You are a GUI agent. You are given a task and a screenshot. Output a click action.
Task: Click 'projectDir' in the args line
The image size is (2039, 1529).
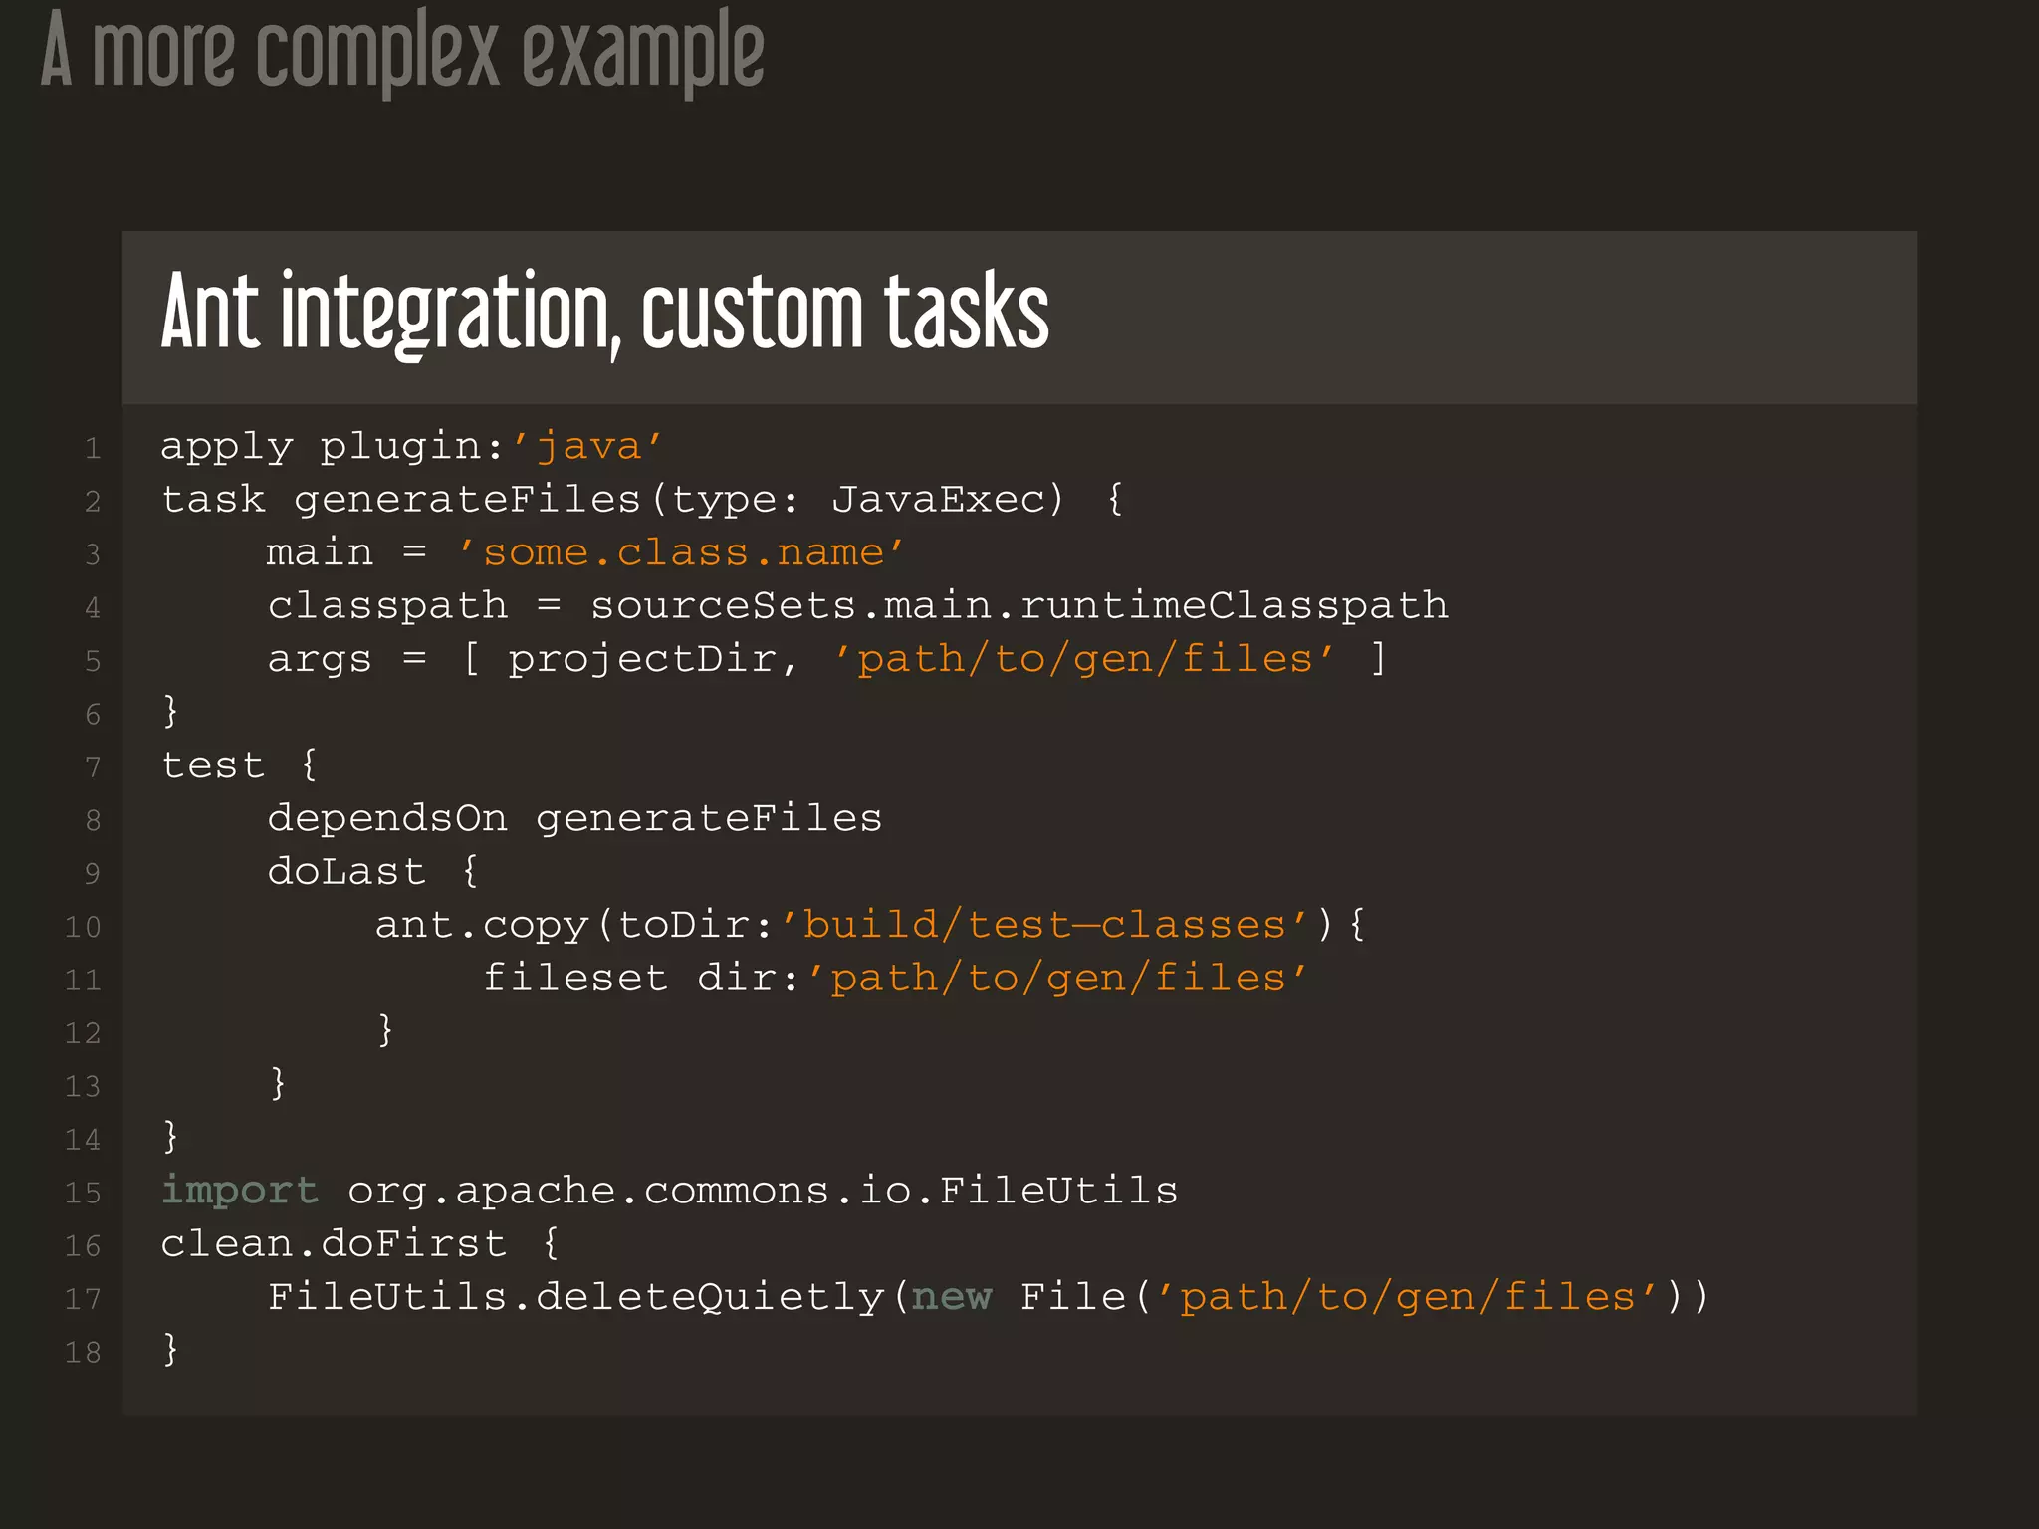[642, 659]
